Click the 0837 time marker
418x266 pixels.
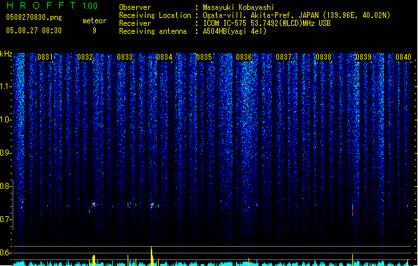click(284, 57)
